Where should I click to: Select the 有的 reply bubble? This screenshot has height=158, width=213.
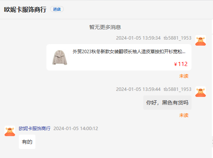[27, 142]
